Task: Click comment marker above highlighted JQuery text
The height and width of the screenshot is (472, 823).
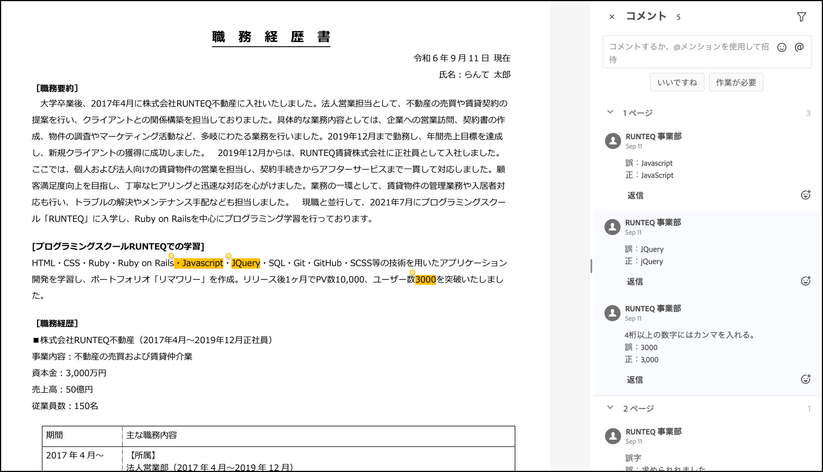Action: point(228,255)
